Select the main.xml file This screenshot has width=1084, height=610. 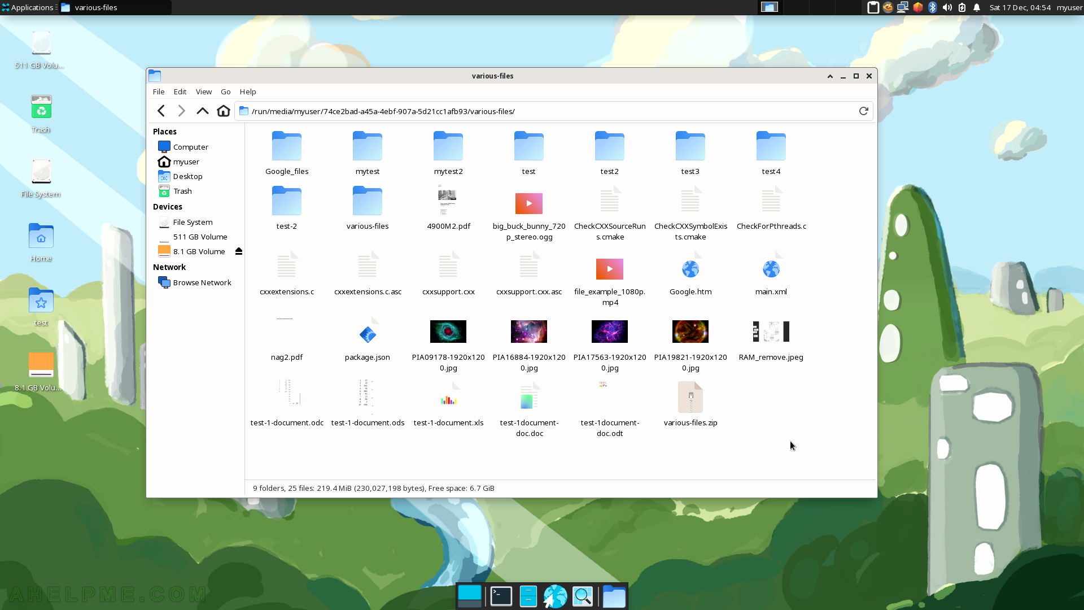click(x=771, y=267)
